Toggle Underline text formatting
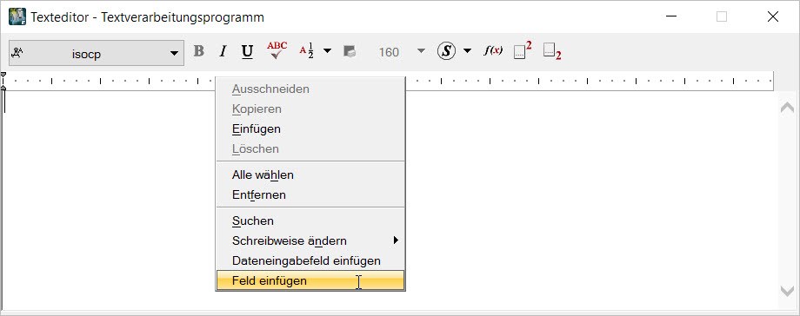Image resolution: width=800 pixels, height=316 pixels. click(248, 51)
